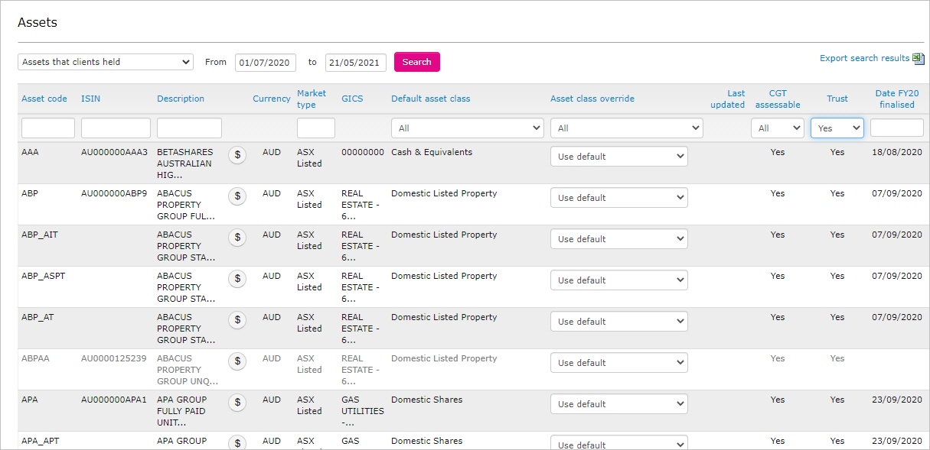The image size is (930, 450).
Task: Click dollar icon in ABP_ASPT row
Action: click(237, 279)
